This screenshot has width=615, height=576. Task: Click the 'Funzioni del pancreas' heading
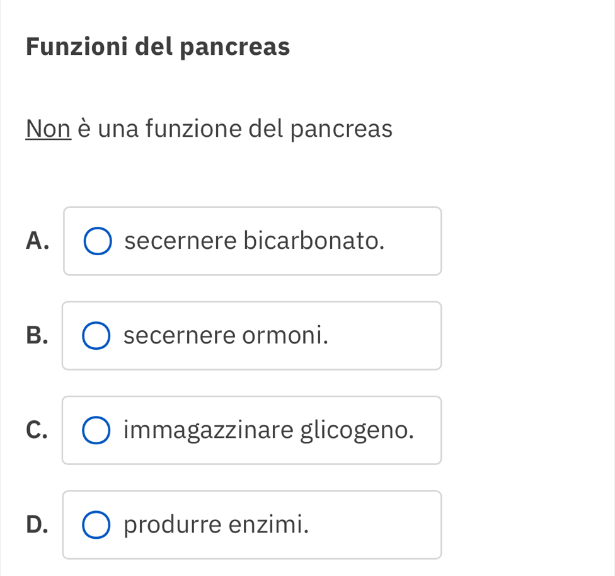(158, 47)
